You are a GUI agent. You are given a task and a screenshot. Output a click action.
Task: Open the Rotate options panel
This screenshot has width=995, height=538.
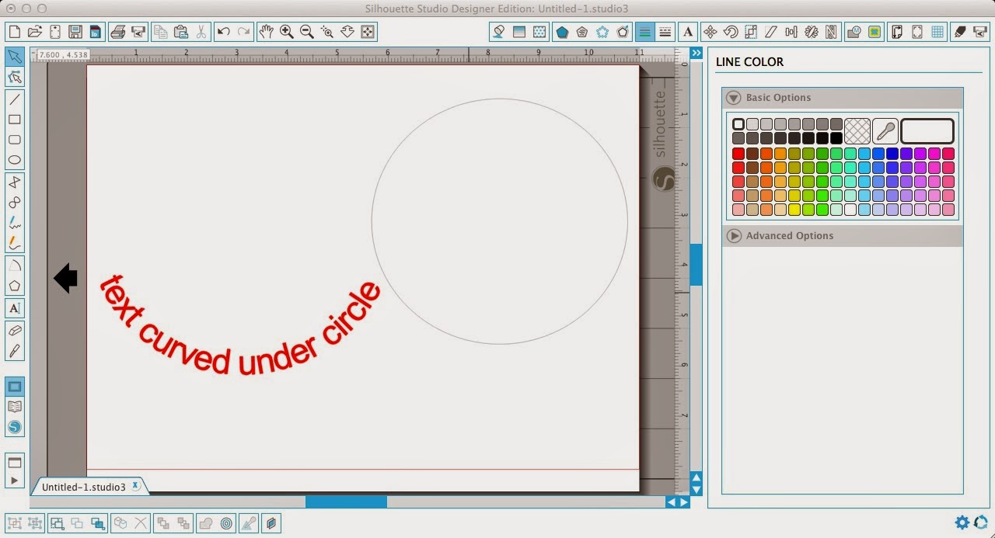(x=731, y=32)
